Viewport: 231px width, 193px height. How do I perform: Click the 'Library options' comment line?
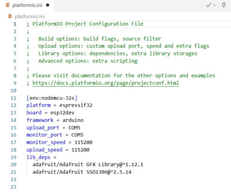coord(118,53)
